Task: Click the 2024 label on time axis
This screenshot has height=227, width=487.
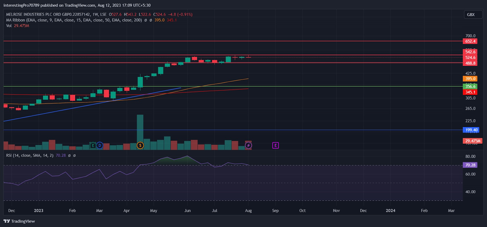Action: (x=391, y=211)
